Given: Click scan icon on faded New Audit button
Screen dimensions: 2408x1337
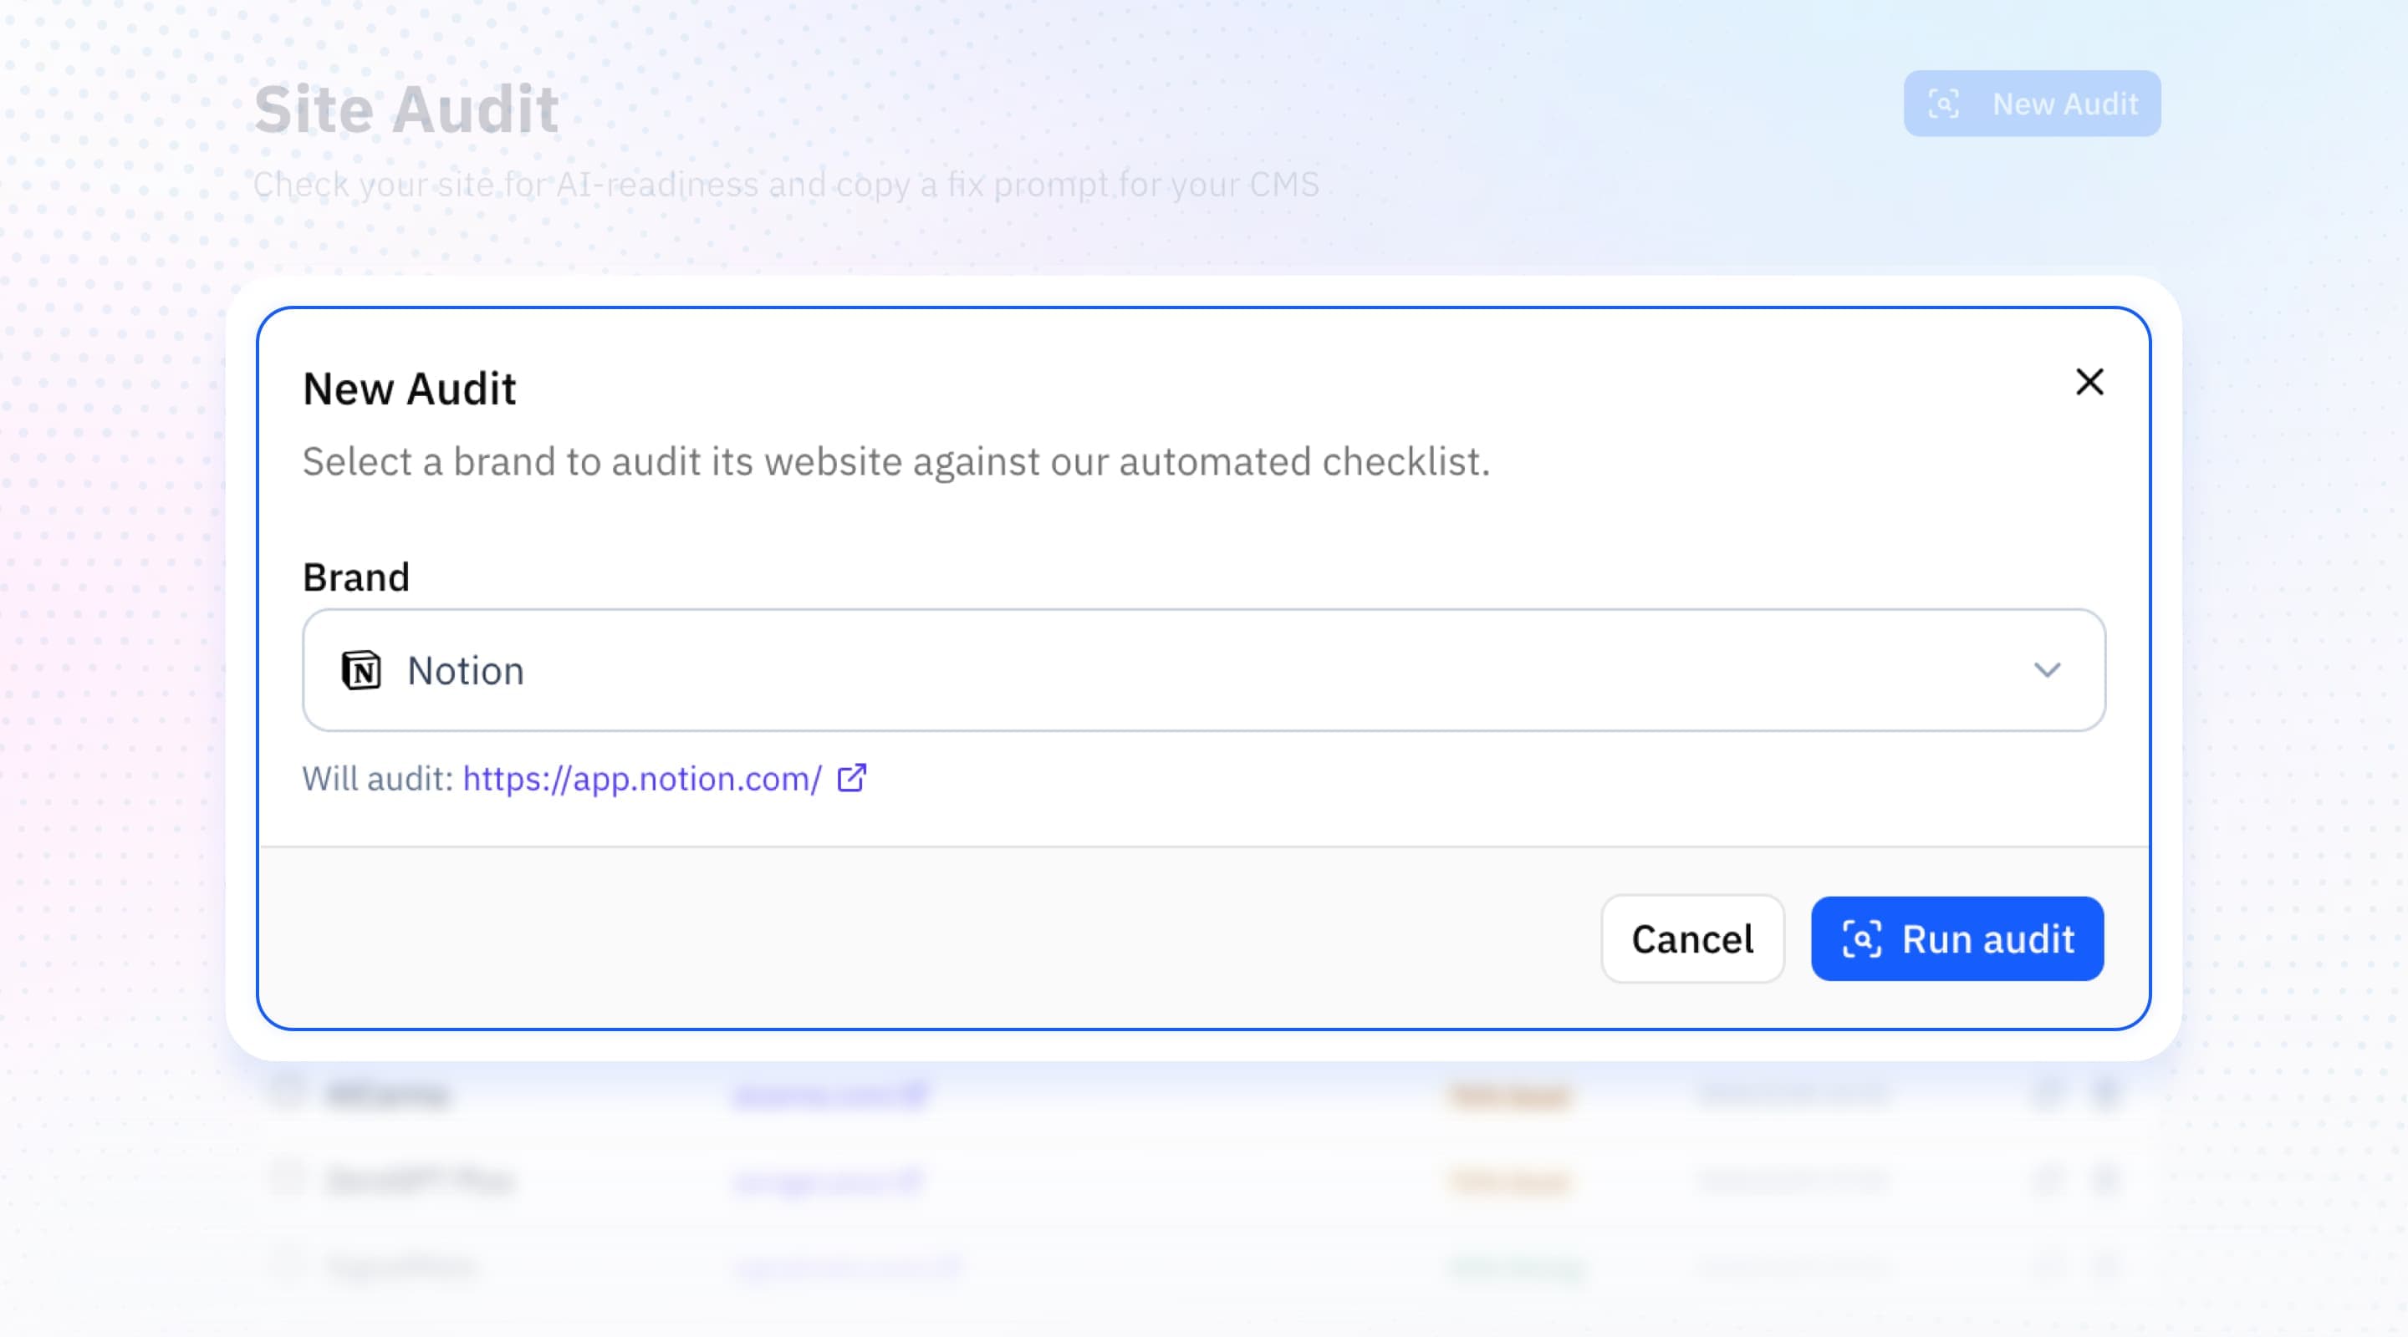Looking at the screenshot, I should click(x=1944, y=104).
